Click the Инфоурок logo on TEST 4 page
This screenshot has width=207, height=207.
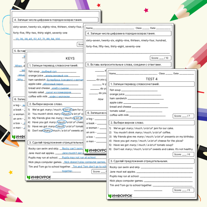coord(120,196)
